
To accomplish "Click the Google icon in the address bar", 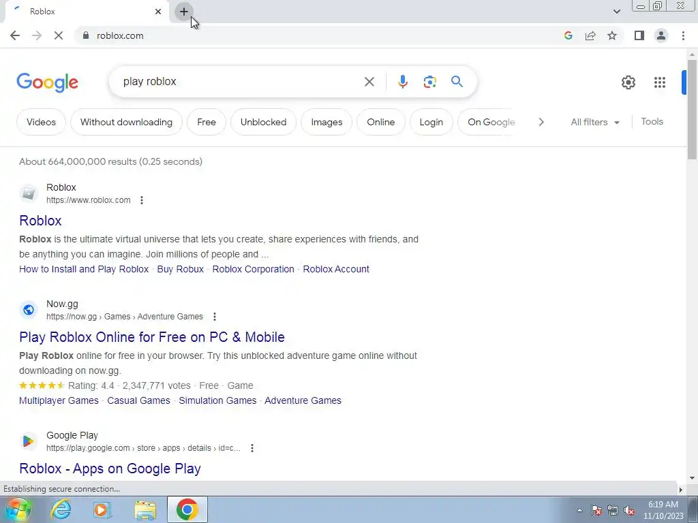I will tap(568, 35).
